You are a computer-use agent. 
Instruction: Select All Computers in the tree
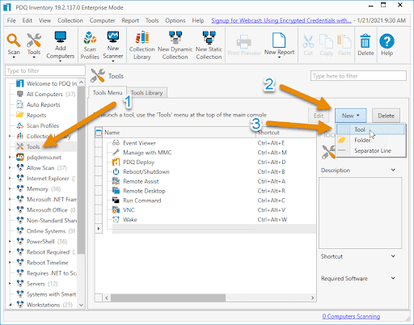tap(44, 94)
